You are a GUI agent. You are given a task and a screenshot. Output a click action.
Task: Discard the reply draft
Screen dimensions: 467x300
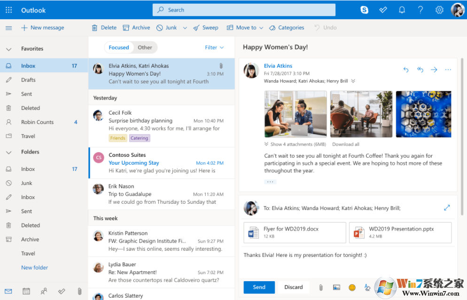(x=293, y=287)
